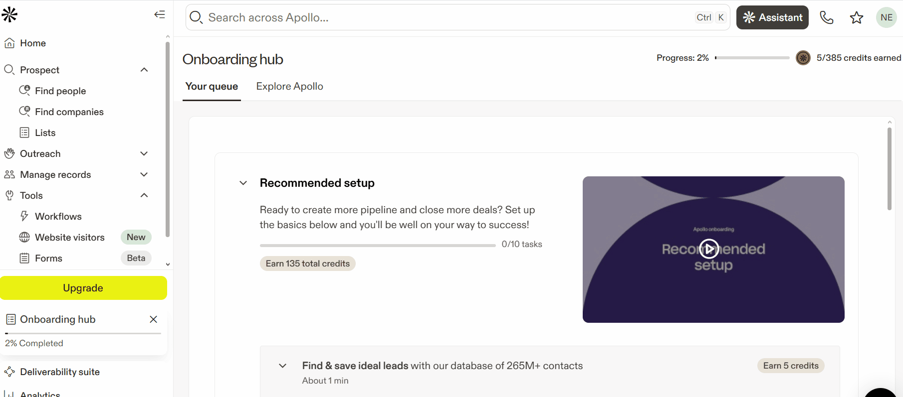The image size is (903, 397).
Task: Collapse the Prospect sidebar section
Action: (x=144, y=70)
